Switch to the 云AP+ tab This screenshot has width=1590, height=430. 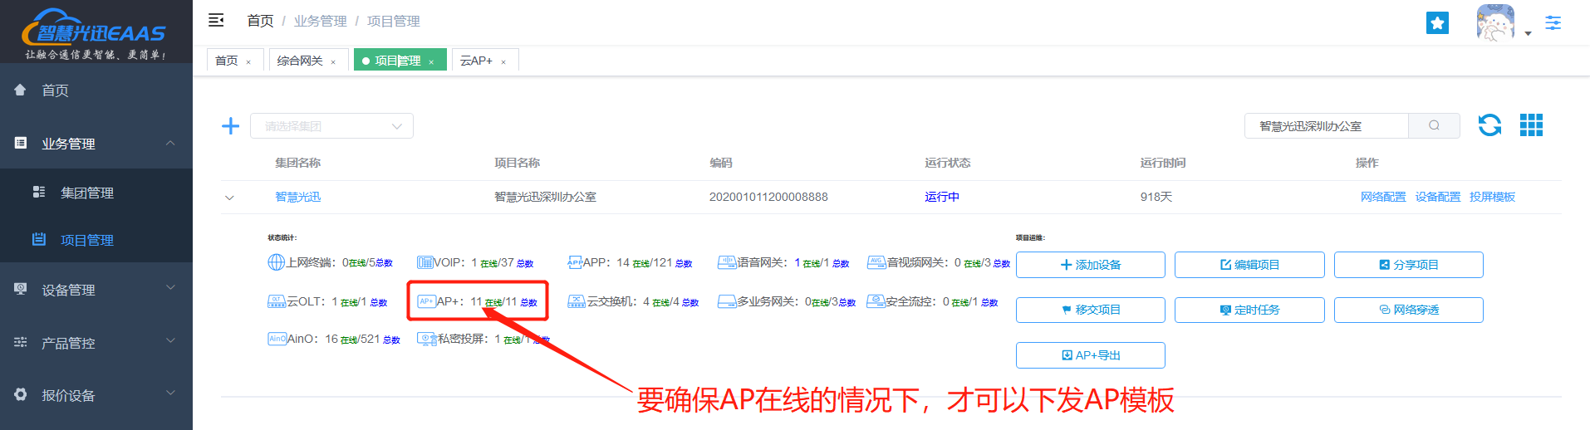point(477,61)
